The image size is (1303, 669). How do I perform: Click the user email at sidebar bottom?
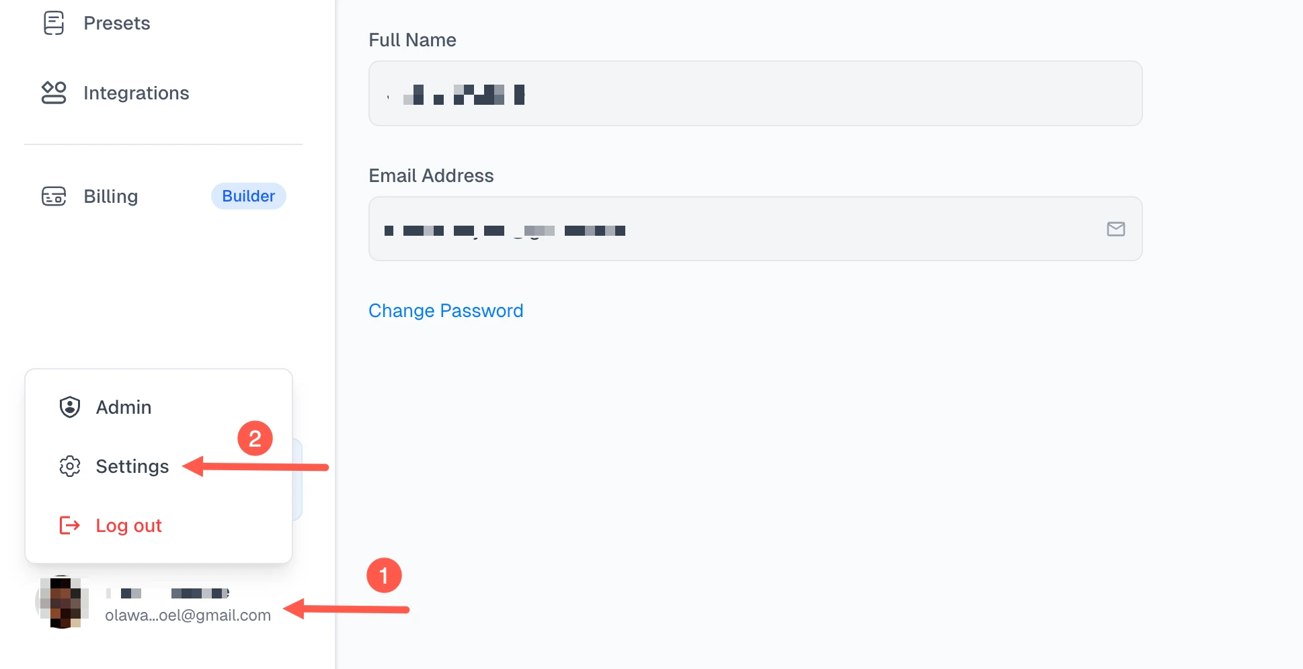tap(187, 615)
